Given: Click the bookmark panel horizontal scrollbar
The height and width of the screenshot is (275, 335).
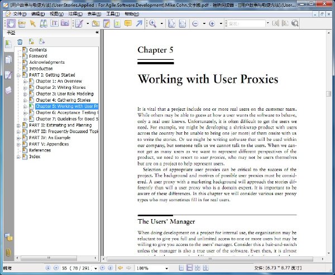Looking at the screenshot, I should (49, 258).
